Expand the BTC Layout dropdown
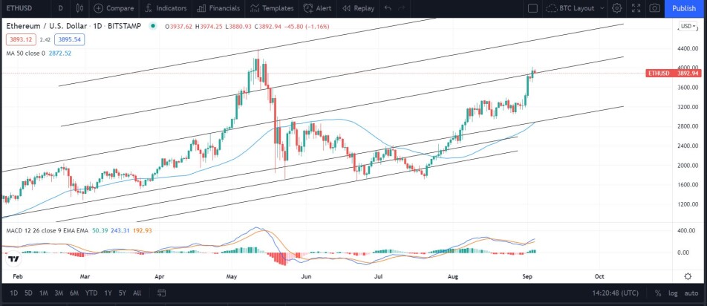707x306 pixels. pyautogui.click(x=577, y=8)
